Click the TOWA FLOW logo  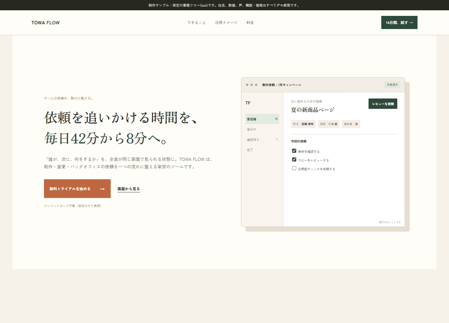point(45,22)
